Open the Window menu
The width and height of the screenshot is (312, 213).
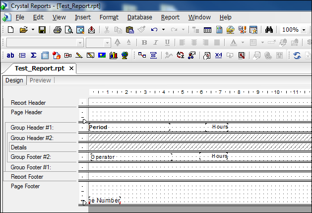click(199, 17)
